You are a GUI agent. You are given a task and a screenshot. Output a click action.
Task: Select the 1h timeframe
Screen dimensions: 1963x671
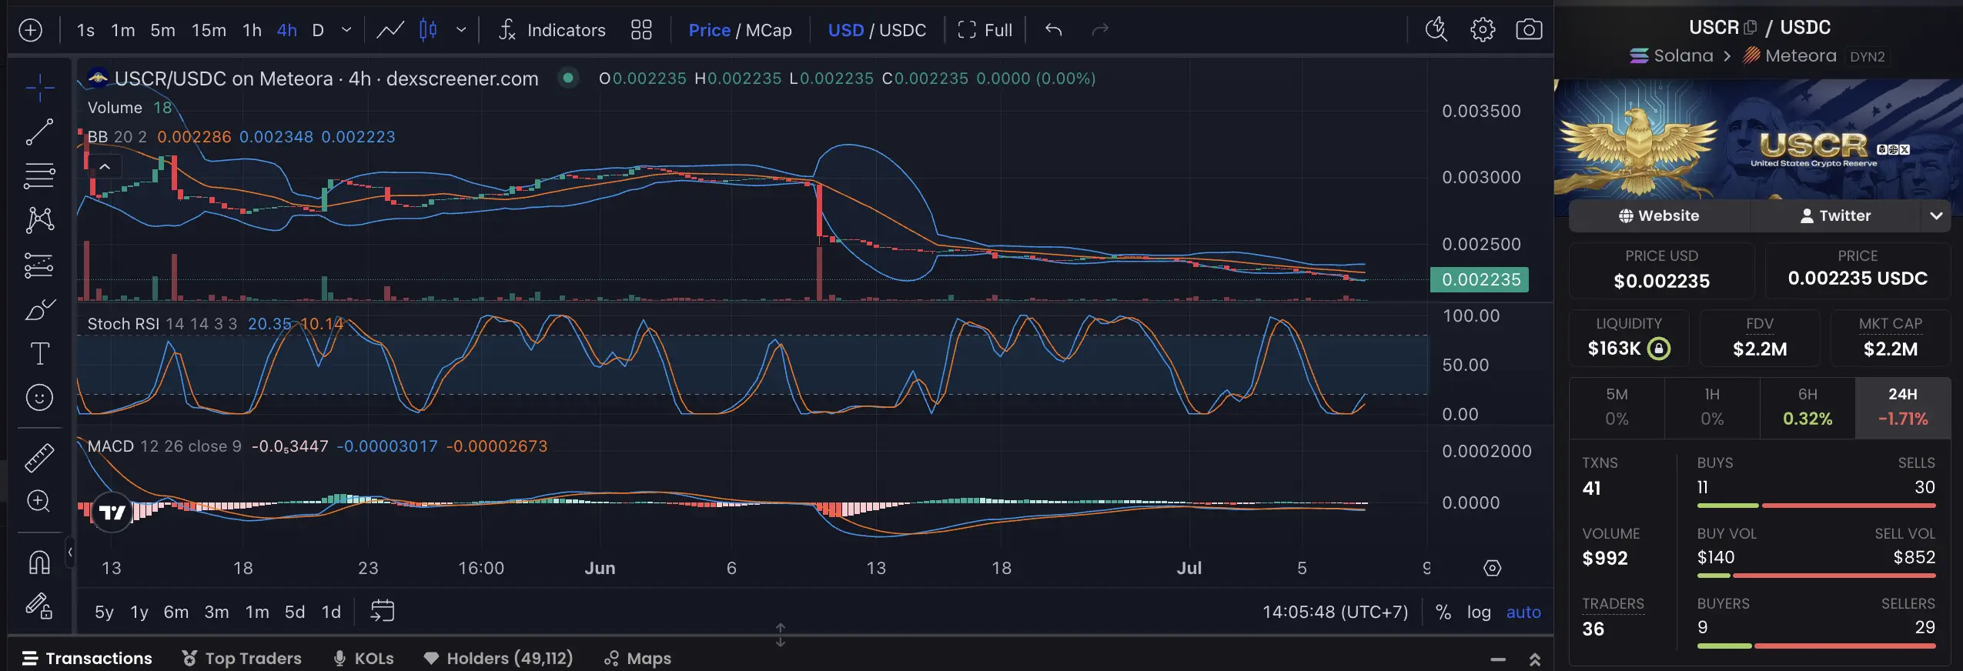tap(252, 30)
